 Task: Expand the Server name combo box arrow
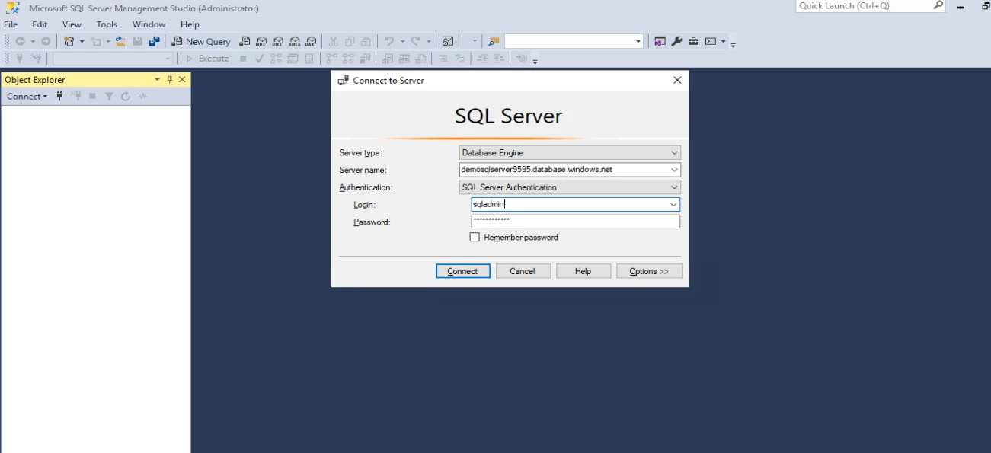673,170
